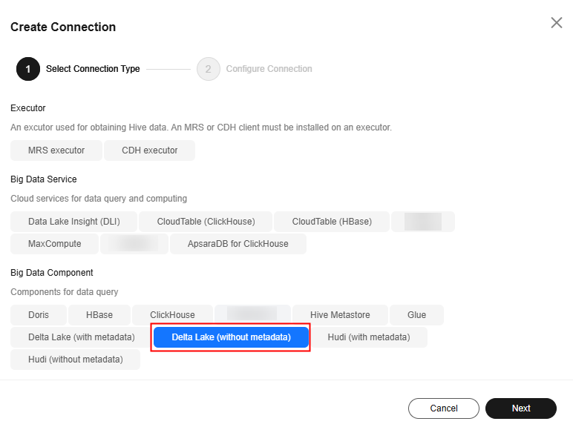The height and width of the screenshot is (427, 573).
Task: Select the MRS executor option
Action: [56, 150]
